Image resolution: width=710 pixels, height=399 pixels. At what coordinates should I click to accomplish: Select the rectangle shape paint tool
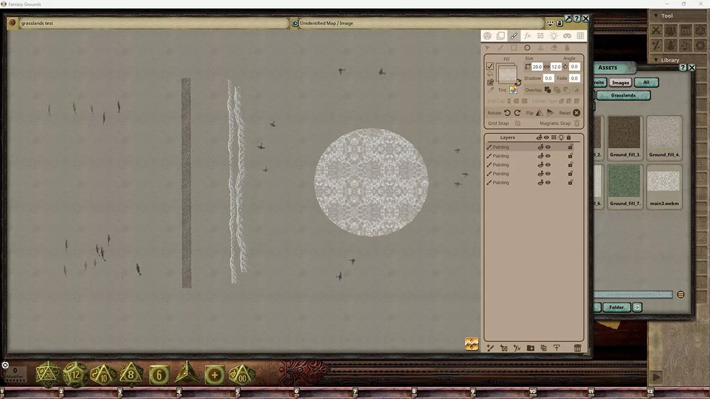514,48
